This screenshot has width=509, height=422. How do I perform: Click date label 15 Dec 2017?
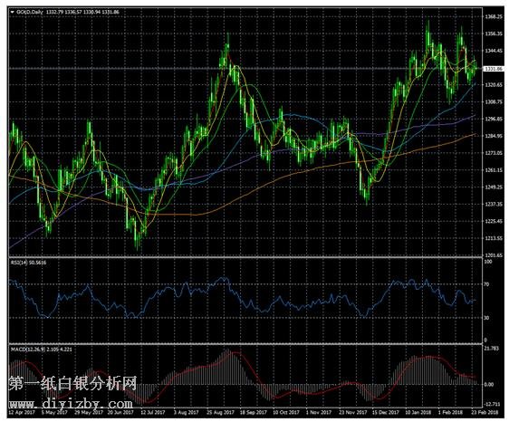pos(386,413)
